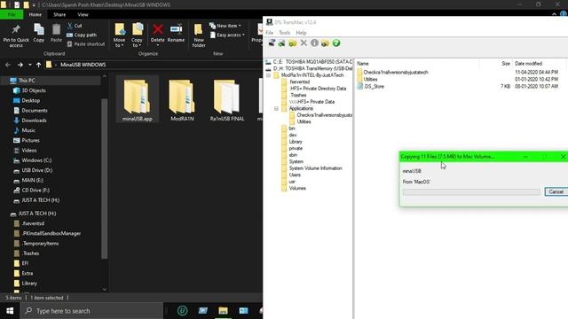568x319 pixels.
Task: Click the navigation pane scroll down arrow
Action: (x=105, y=289)
